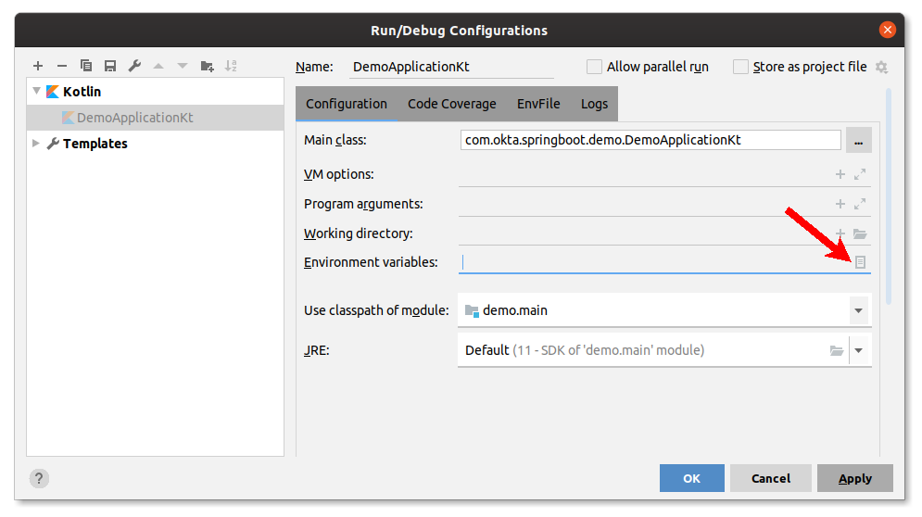This screenshot has height=517, width=922.
Task: Expand the Templates tree node
Action: [36, 144]
